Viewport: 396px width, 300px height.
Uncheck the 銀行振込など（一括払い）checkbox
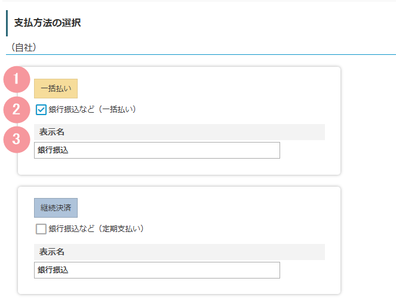[41, 110]
